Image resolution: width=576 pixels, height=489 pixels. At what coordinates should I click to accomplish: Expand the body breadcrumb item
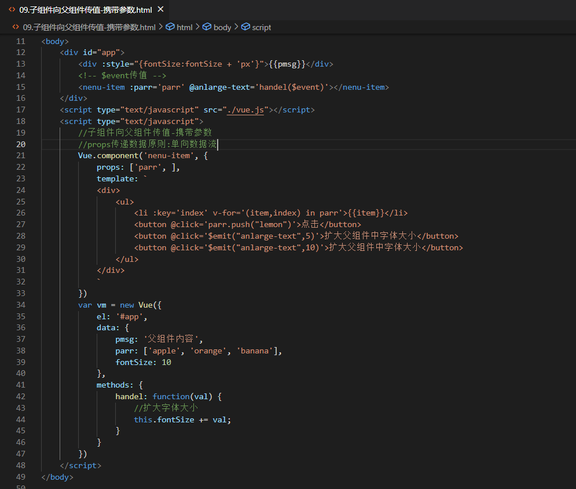pyautogui.click(x=222, y=27)
